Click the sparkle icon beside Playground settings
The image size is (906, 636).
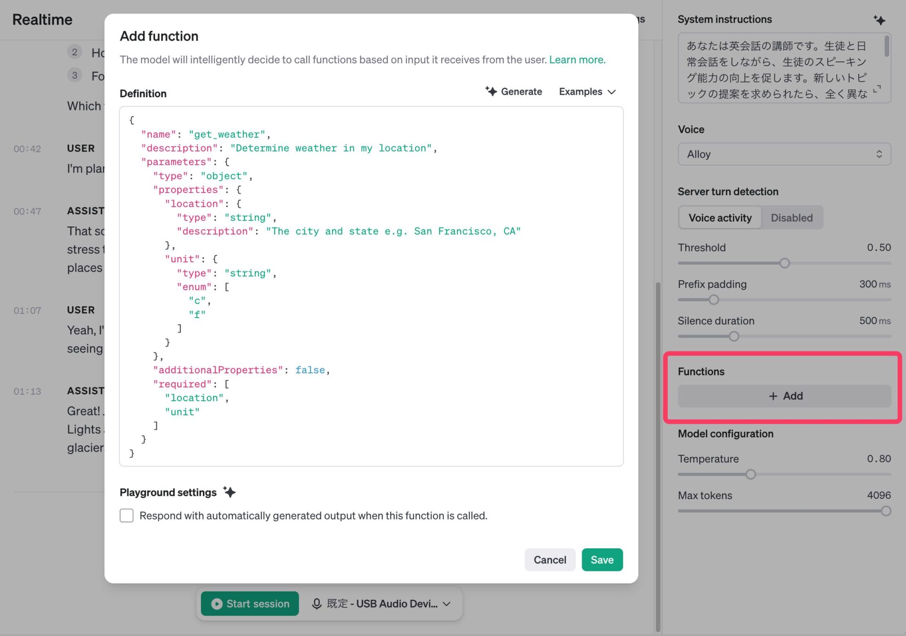[x=230, y=492]
